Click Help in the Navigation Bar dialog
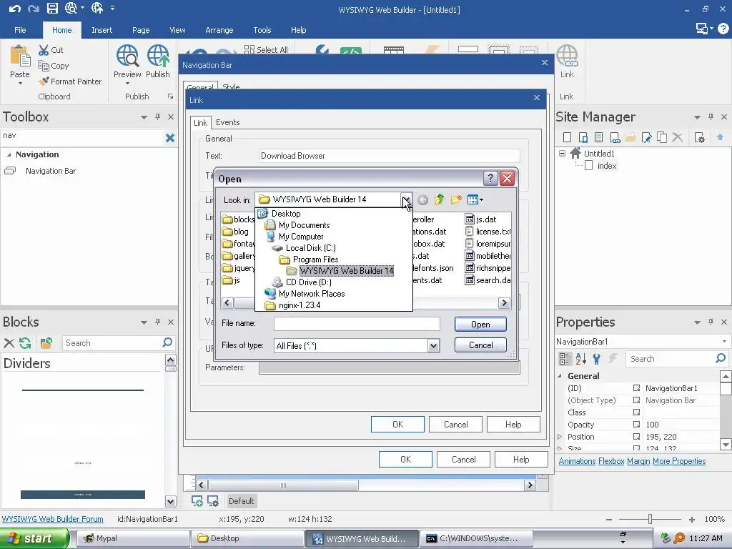This screenshot has height=549, width=732. coord(521,460)
